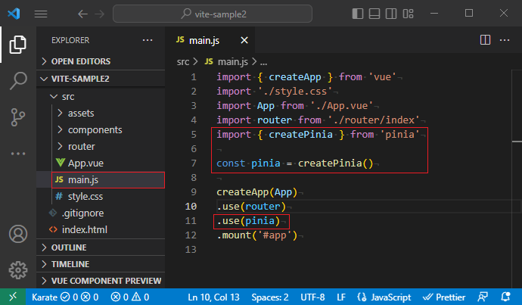Open index.html in the explorer

(x=101, y=230)
